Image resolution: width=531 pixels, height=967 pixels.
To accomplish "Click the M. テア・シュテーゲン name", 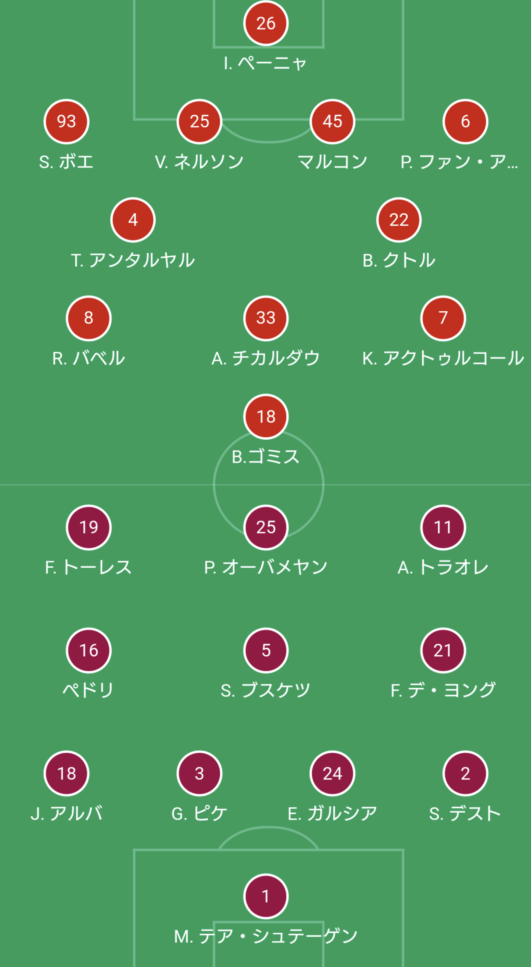I will coord(265,936).
